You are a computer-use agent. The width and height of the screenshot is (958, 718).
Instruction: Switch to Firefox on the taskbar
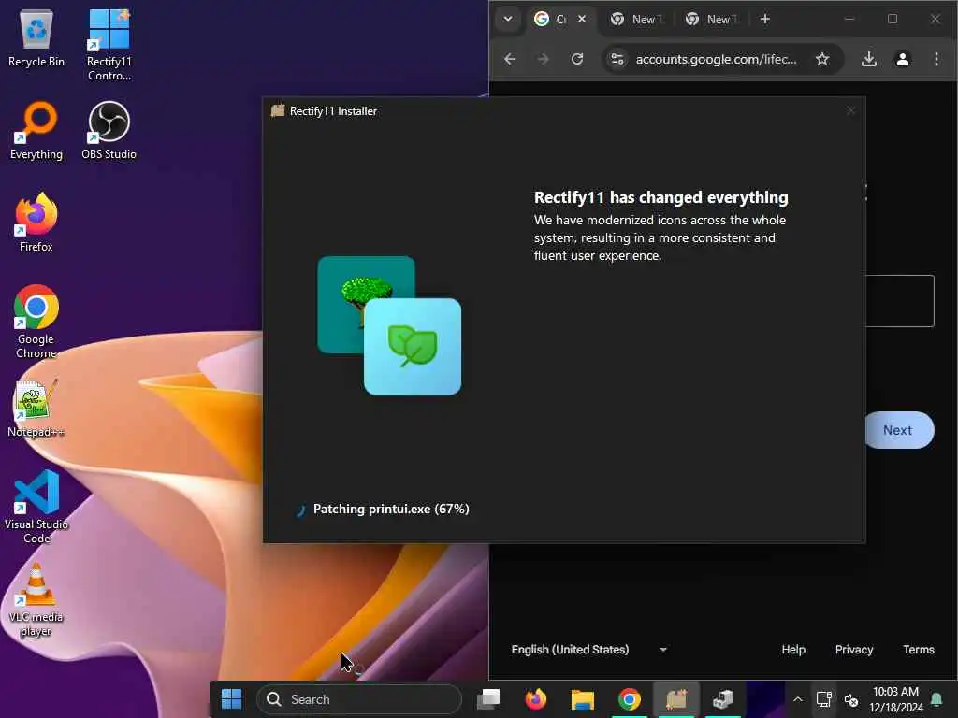point(536,699)
